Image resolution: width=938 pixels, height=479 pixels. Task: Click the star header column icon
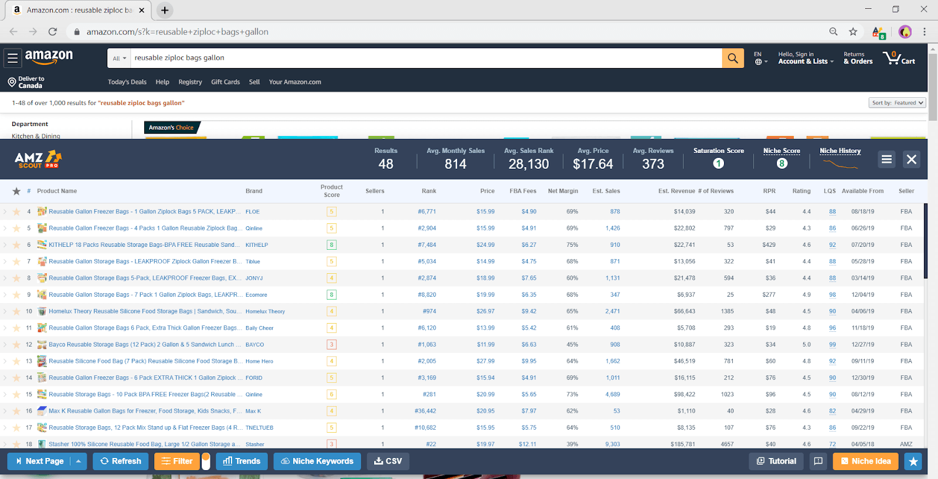click(16, 191)
